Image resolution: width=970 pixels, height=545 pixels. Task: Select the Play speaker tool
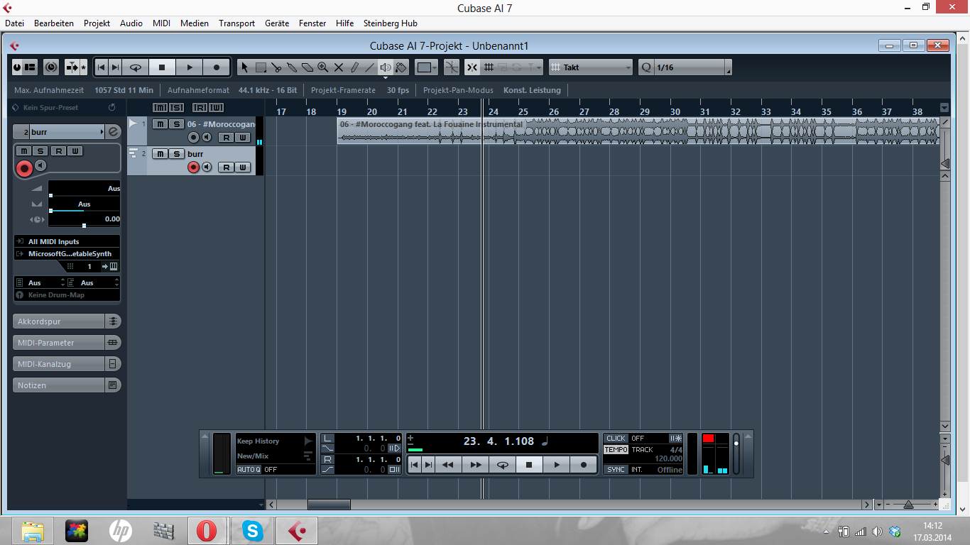(386, 67)
